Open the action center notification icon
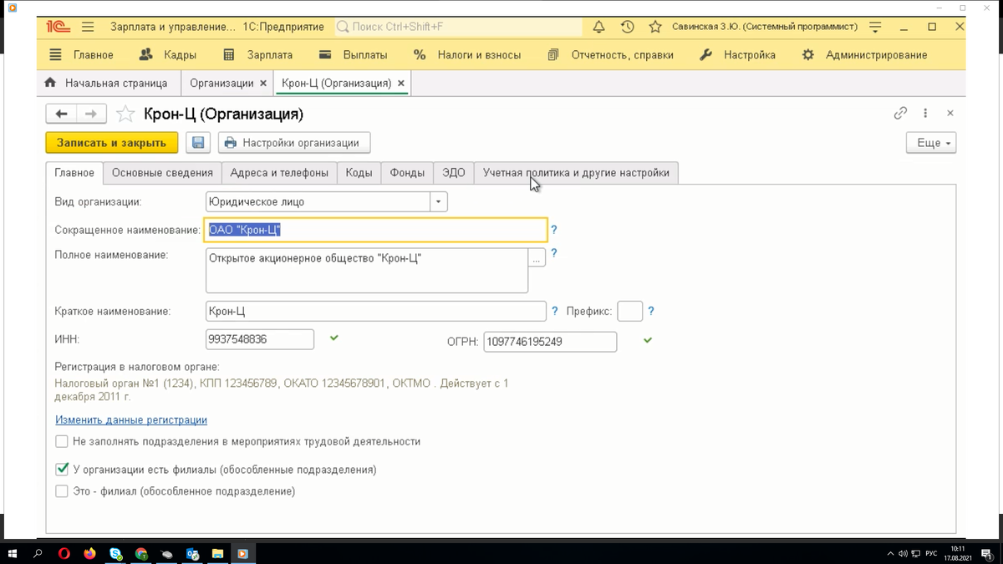 tap(988, 553)
